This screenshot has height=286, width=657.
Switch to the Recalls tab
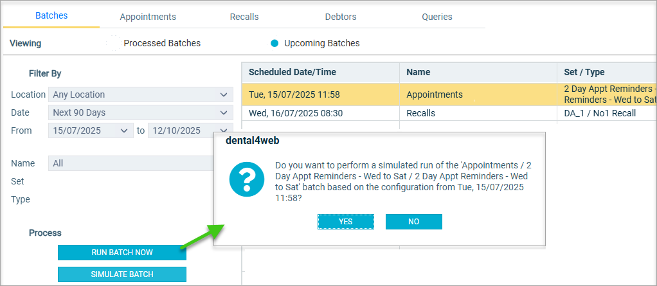[x=244, y=17]
